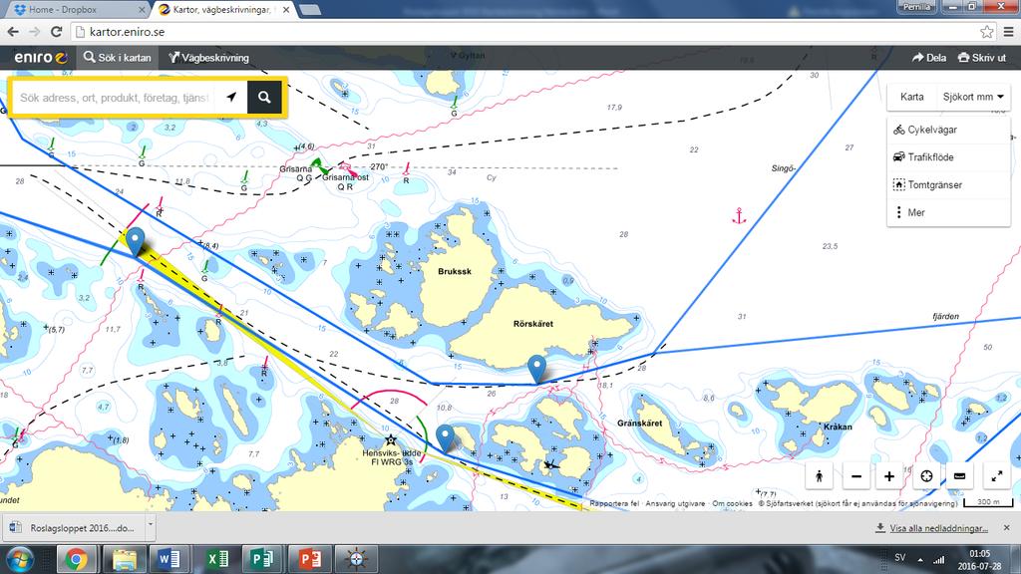Click the eniro logo

[x=40, y=57]
